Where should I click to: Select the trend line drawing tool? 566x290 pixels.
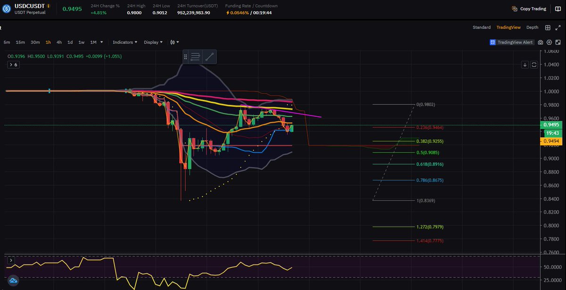[209, 57]
